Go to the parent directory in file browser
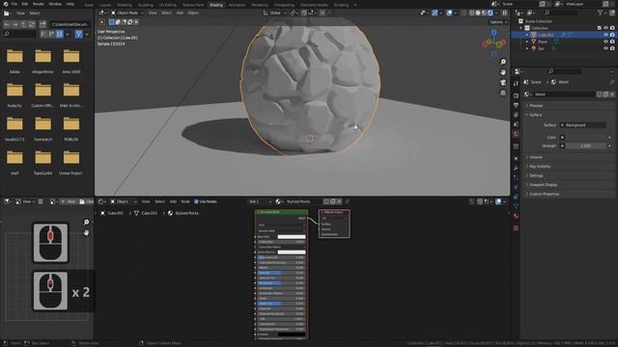The height and width of the screenshot is (347, 618). [23, 24]
